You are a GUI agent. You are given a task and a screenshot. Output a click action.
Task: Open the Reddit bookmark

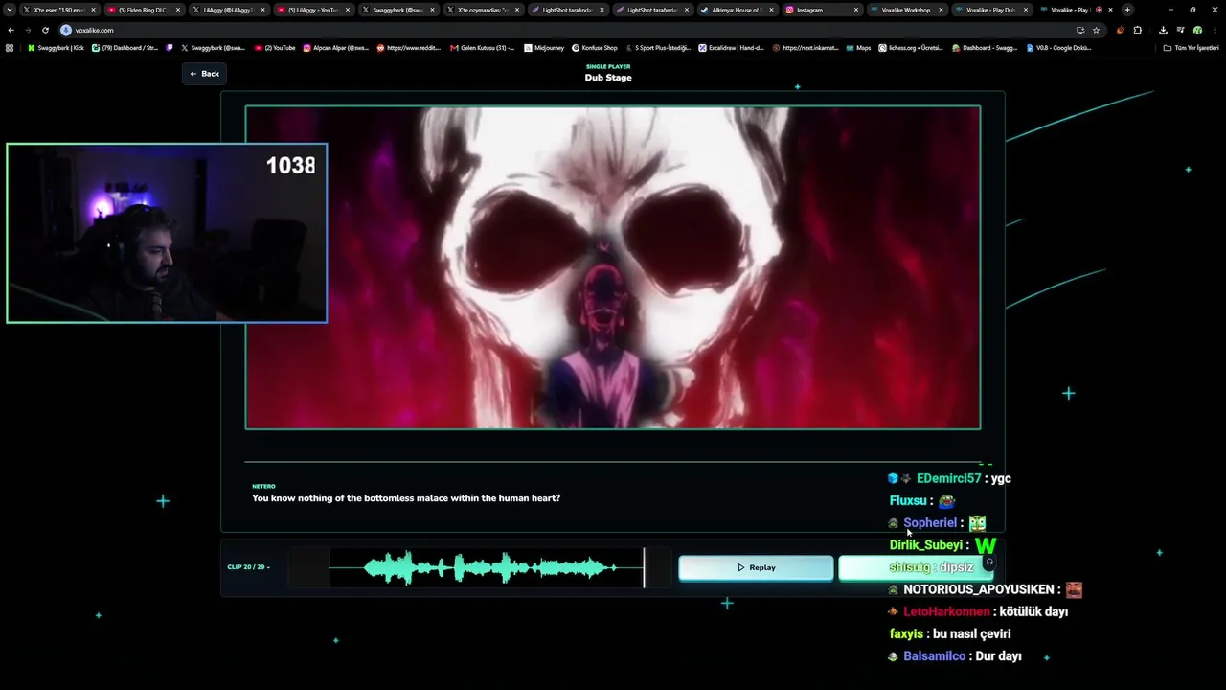click(x=408, y=47)
